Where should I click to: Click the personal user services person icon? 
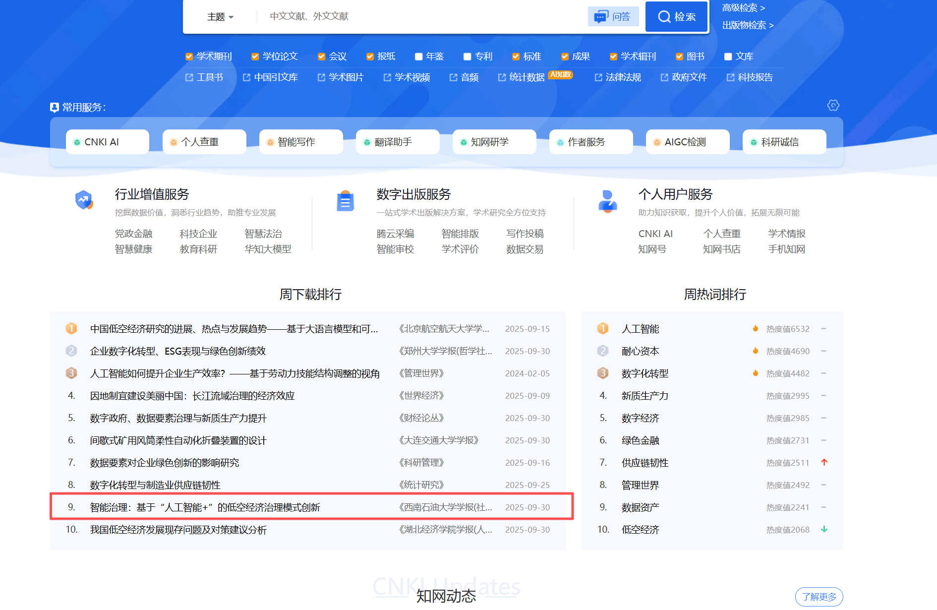[607, 201]
